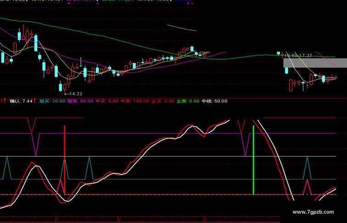This screenshot has width=347, height=223.
Task: Select the 短买: 20.00 indicator label
Action: [52, 101]
